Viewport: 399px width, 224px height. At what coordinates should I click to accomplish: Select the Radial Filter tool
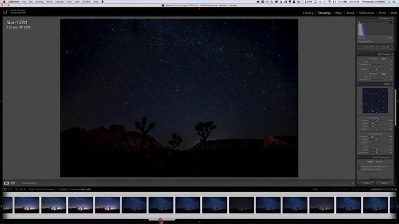click(x=383, y=47)
